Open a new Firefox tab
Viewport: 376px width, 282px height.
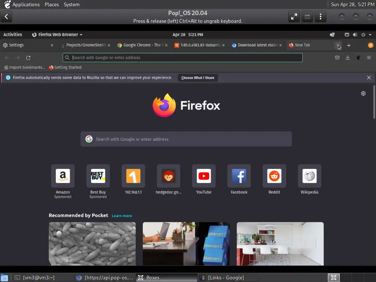tap(349, 45)
